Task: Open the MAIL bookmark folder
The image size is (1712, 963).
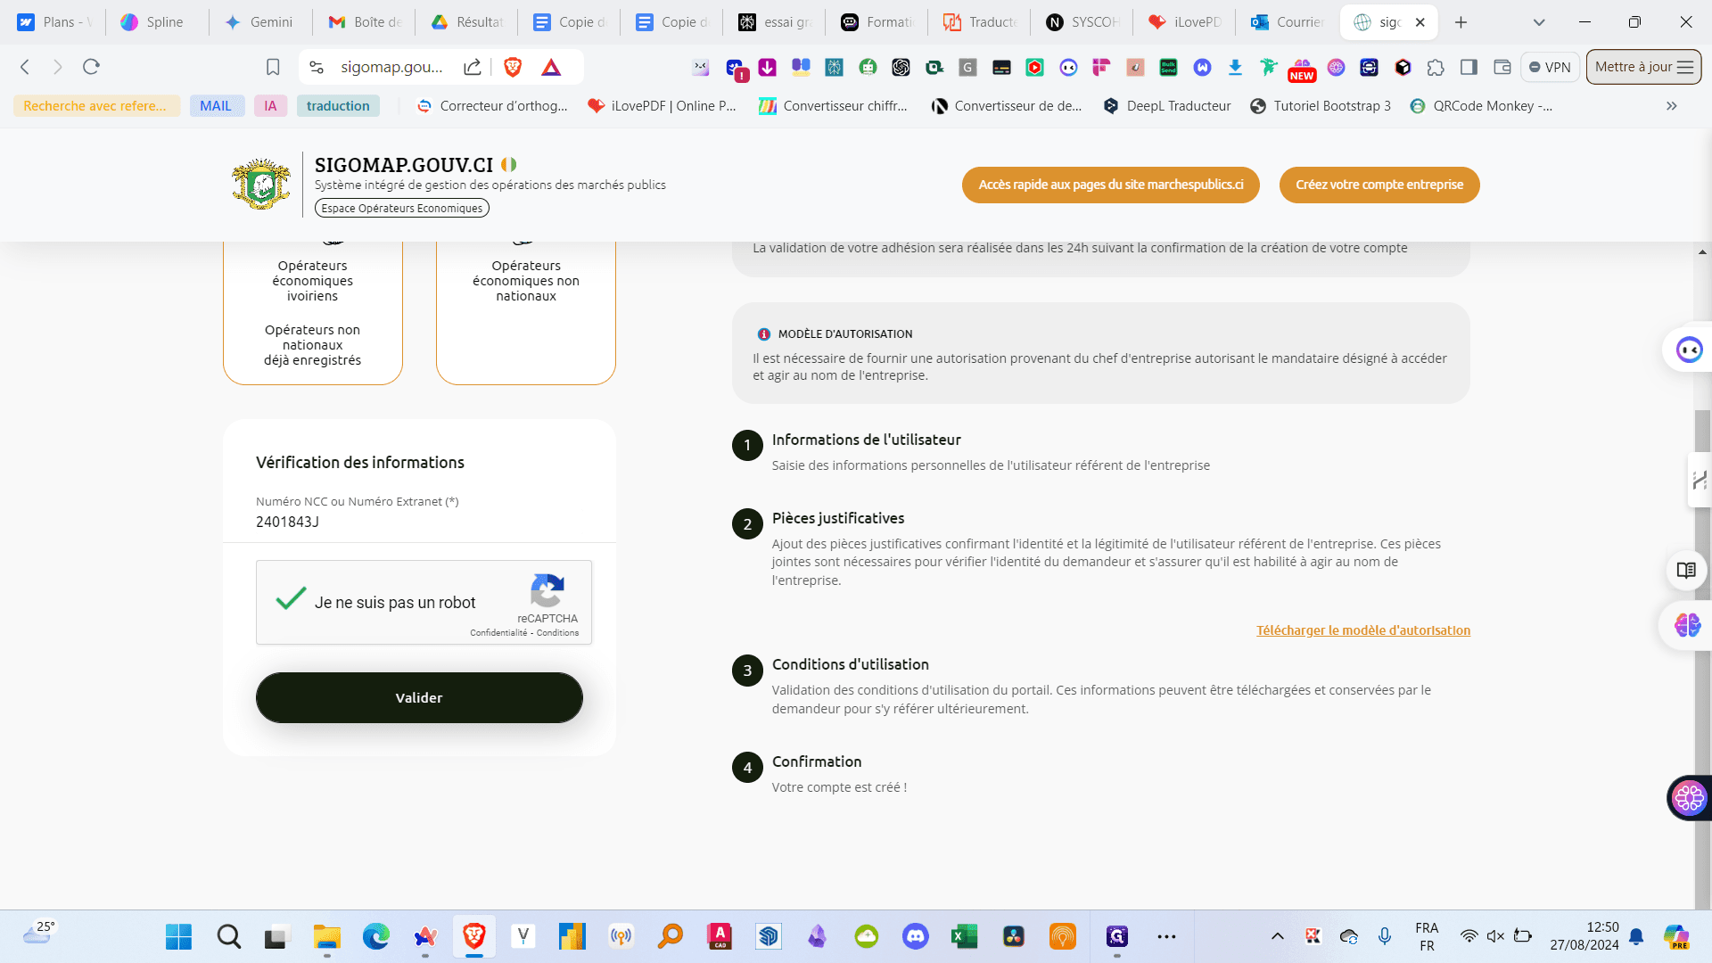Action: coord(217,106)
